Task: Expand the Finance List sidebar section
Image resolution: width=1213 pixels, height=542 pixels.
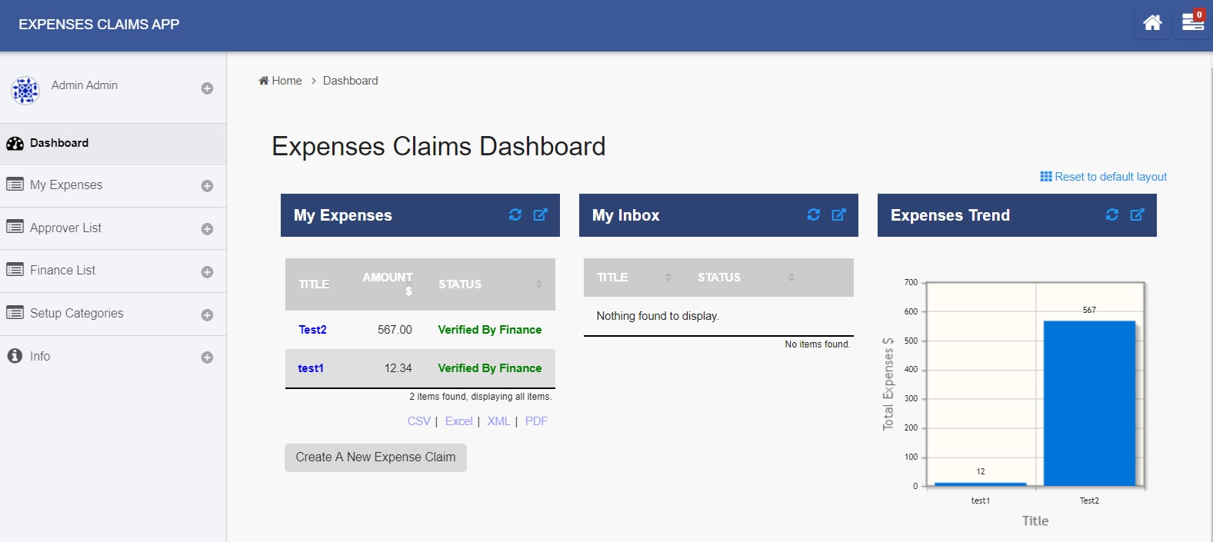Action: point(207,272)
